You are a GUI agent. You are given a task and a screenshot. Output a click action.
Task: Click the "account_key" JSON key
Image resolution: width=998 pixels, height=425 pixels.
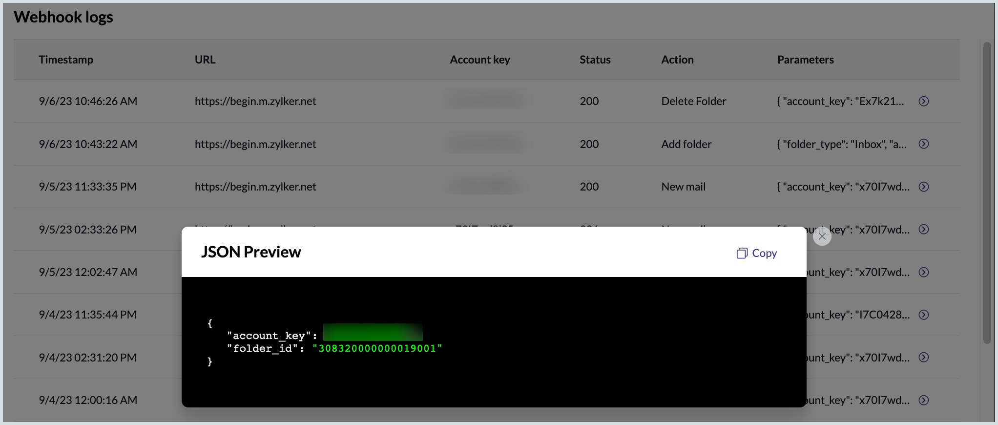[x=269, y=336]
